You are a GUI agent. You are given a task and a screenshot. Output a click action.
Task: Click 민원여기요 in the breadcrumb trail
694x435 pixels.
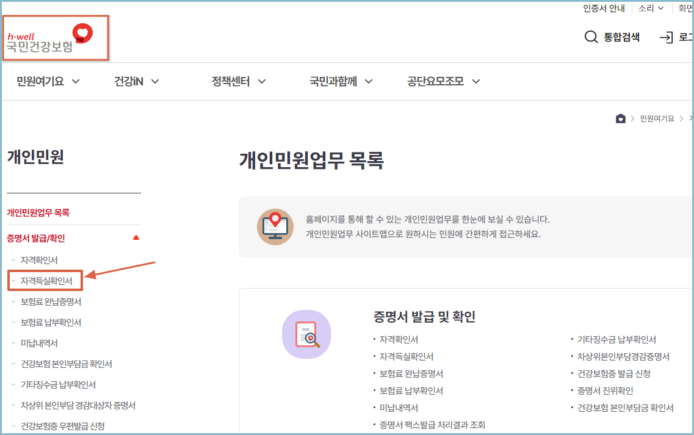coord(657,118)
